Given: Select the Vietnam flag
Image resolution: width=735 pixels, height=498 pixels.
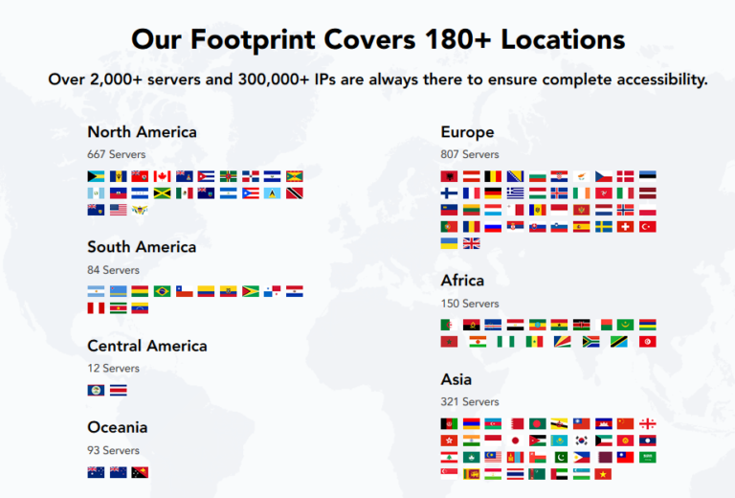Looking at the screenshot, I should tap(603, 474).
